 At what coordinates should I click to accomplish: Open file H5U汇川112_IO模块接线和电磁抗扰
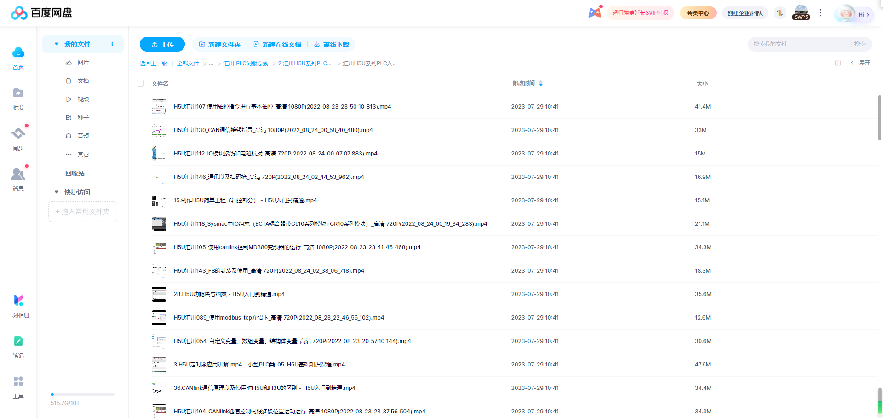coord(275,154)
